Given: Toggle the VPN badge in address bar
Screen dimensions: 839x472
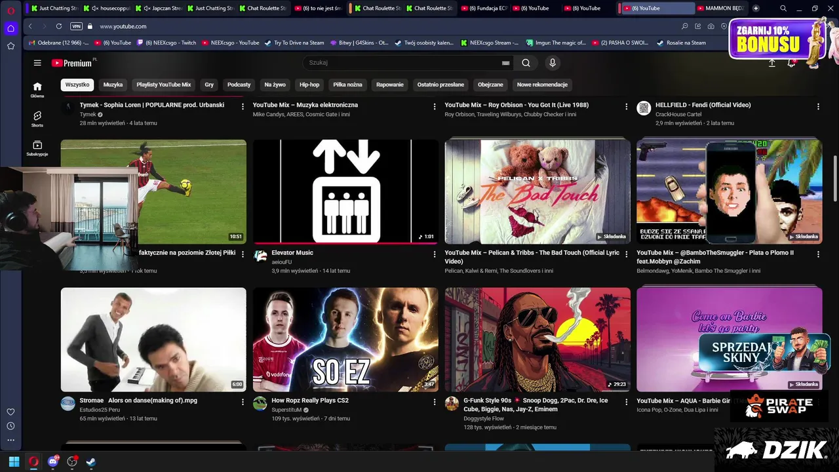Looking at the screenshot, I should (76, 26).
